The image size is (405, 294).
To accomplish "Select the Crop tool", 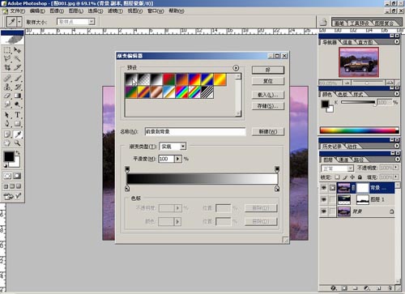I will pos(7,67).
